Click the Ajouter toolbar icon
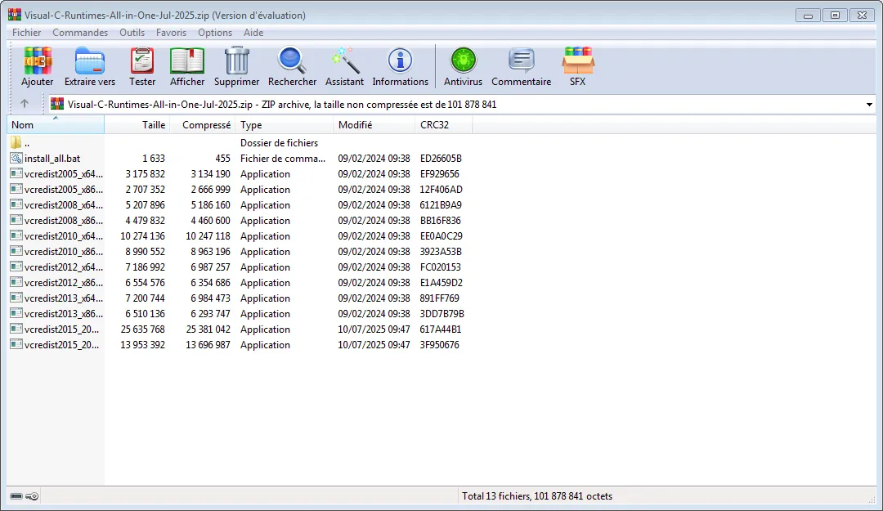883x511 pixels. pyautogui.click(x=37, y=61)
